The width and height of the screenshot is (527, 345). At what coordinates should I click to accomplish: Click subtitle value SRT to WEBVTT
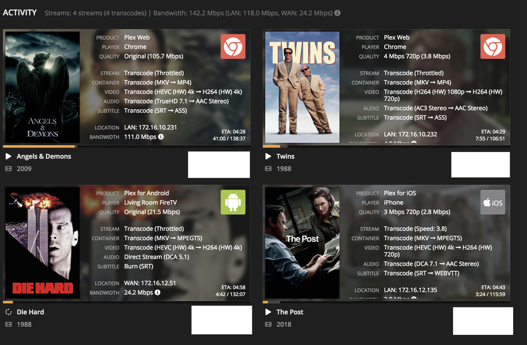(421, 273)
